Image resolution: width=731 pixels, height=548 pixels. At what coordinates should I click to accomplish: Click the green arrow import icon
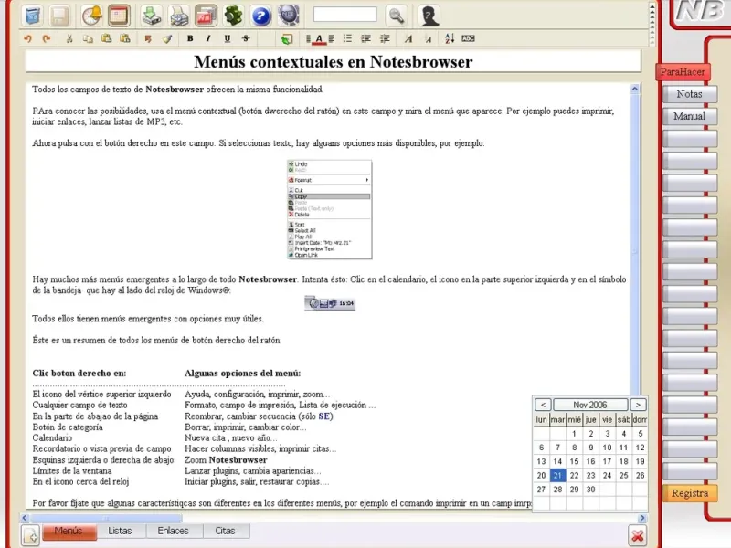[x=152, y=16]
